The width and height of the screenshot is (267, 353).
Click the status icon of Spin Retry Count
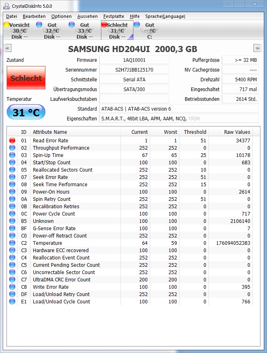pos(12,199)
